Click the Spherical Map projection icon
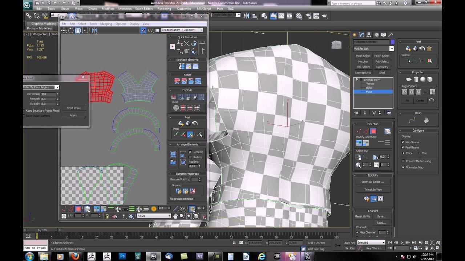Screen dimensions: 465x261 (x=423, y=79)
